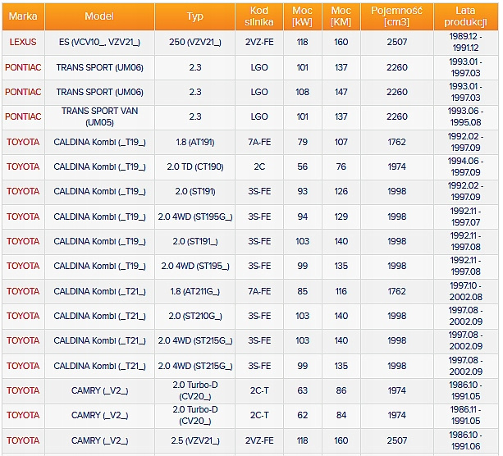Select the Typ column header
The image size is (503, 456).
pyautogui.click(x=195, y=16)
